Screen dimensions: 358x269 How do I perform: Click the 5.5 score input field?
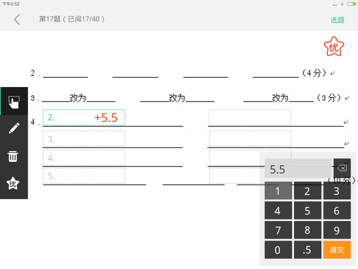[x=298, y=168]
